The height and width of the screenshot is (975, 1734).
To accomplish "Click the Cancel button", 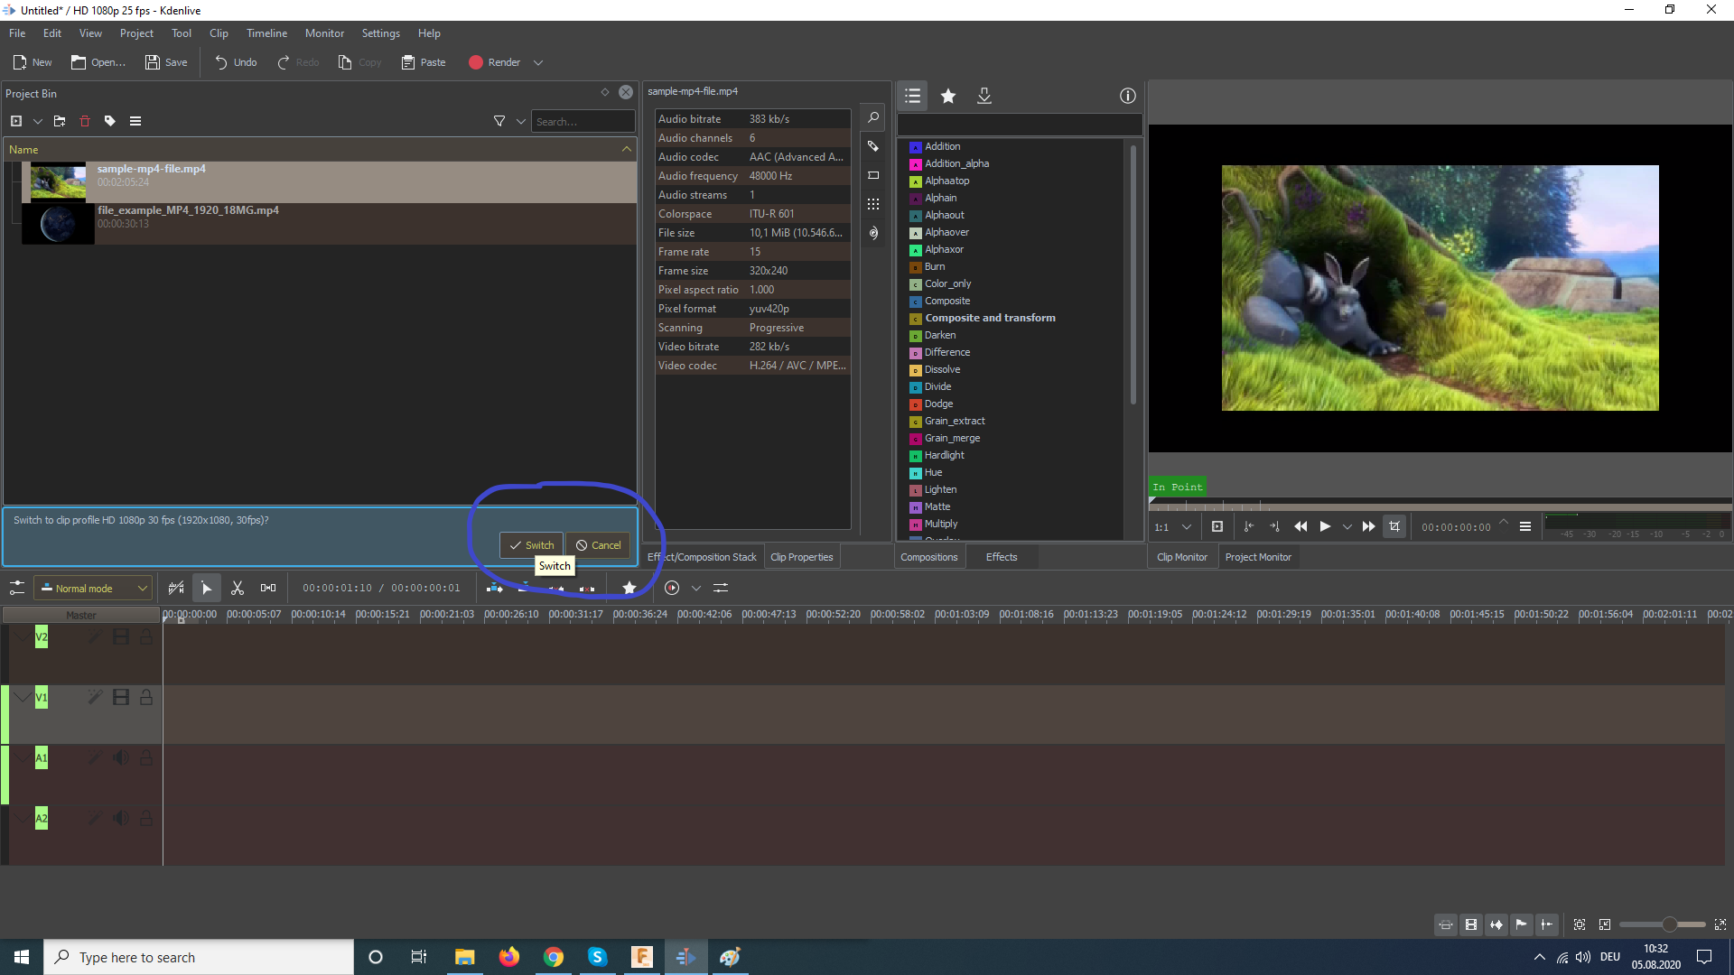I will click(x=598, y=545).
